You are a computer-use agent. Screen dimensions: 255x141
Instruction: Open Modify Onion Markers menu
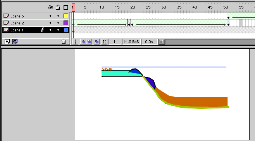pos(105,42)
